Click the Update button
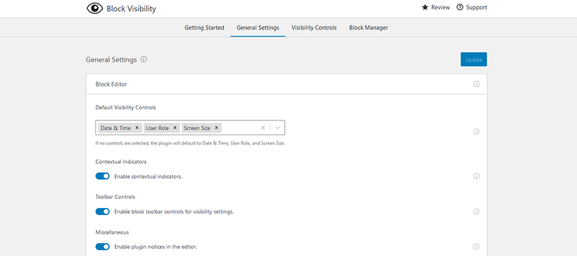This screenshot has height=256, width=577. pyautogui.click(x=473, y=60)
